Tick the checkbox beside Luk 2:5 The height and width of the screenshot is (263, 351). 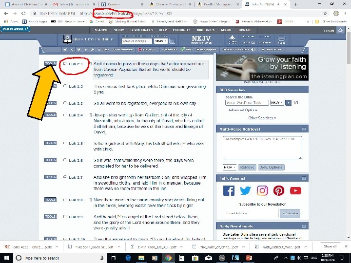tap(65, 143)
